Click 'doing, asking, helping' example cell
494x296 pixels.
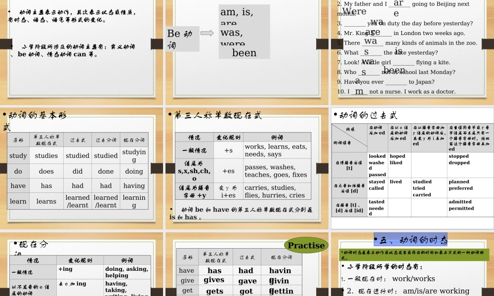click(x=127, y=272)
